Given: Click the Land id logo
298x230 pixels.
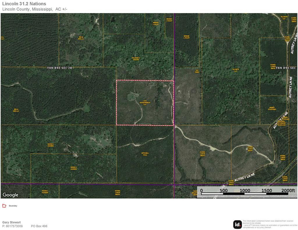Looking at the screenshot, I should point(237,224).
